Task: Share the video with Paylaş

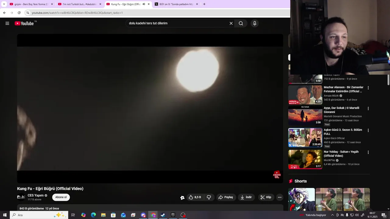Action: [x=226, y=197]
